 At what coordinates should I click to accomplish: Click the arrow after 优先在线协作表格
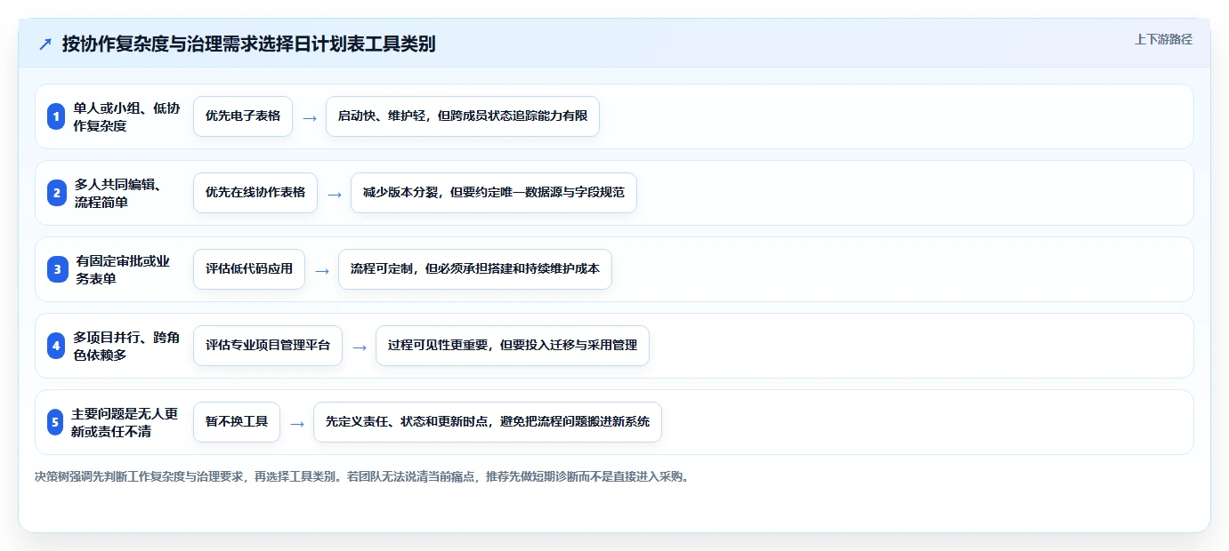pyautogui.click(x=335, y=194)
